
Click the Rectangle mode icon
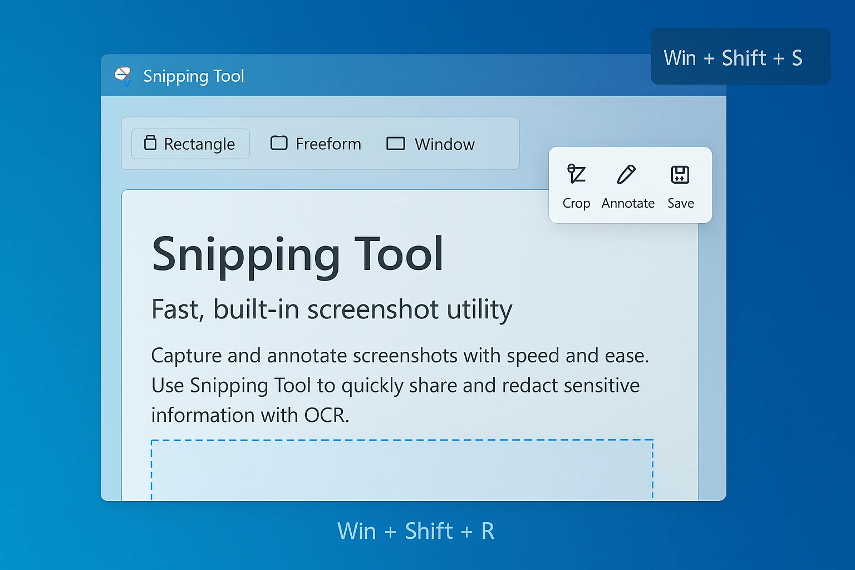(x=150, y=143)
